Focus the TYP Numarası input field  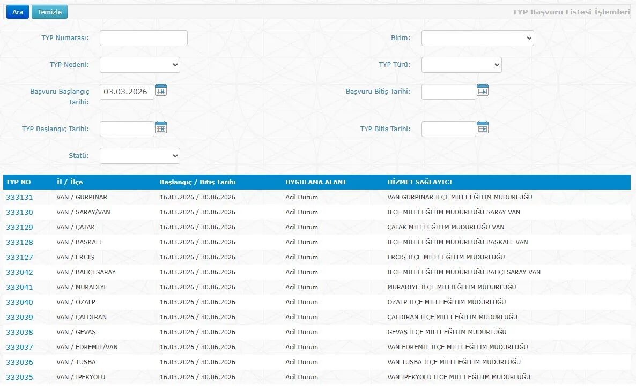click(143, 38)
